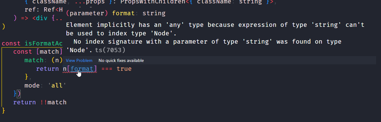Click the error message text in hover tooltip
Image resolution: width=381 pixels, height=122 pixels.
coord(215,37)
